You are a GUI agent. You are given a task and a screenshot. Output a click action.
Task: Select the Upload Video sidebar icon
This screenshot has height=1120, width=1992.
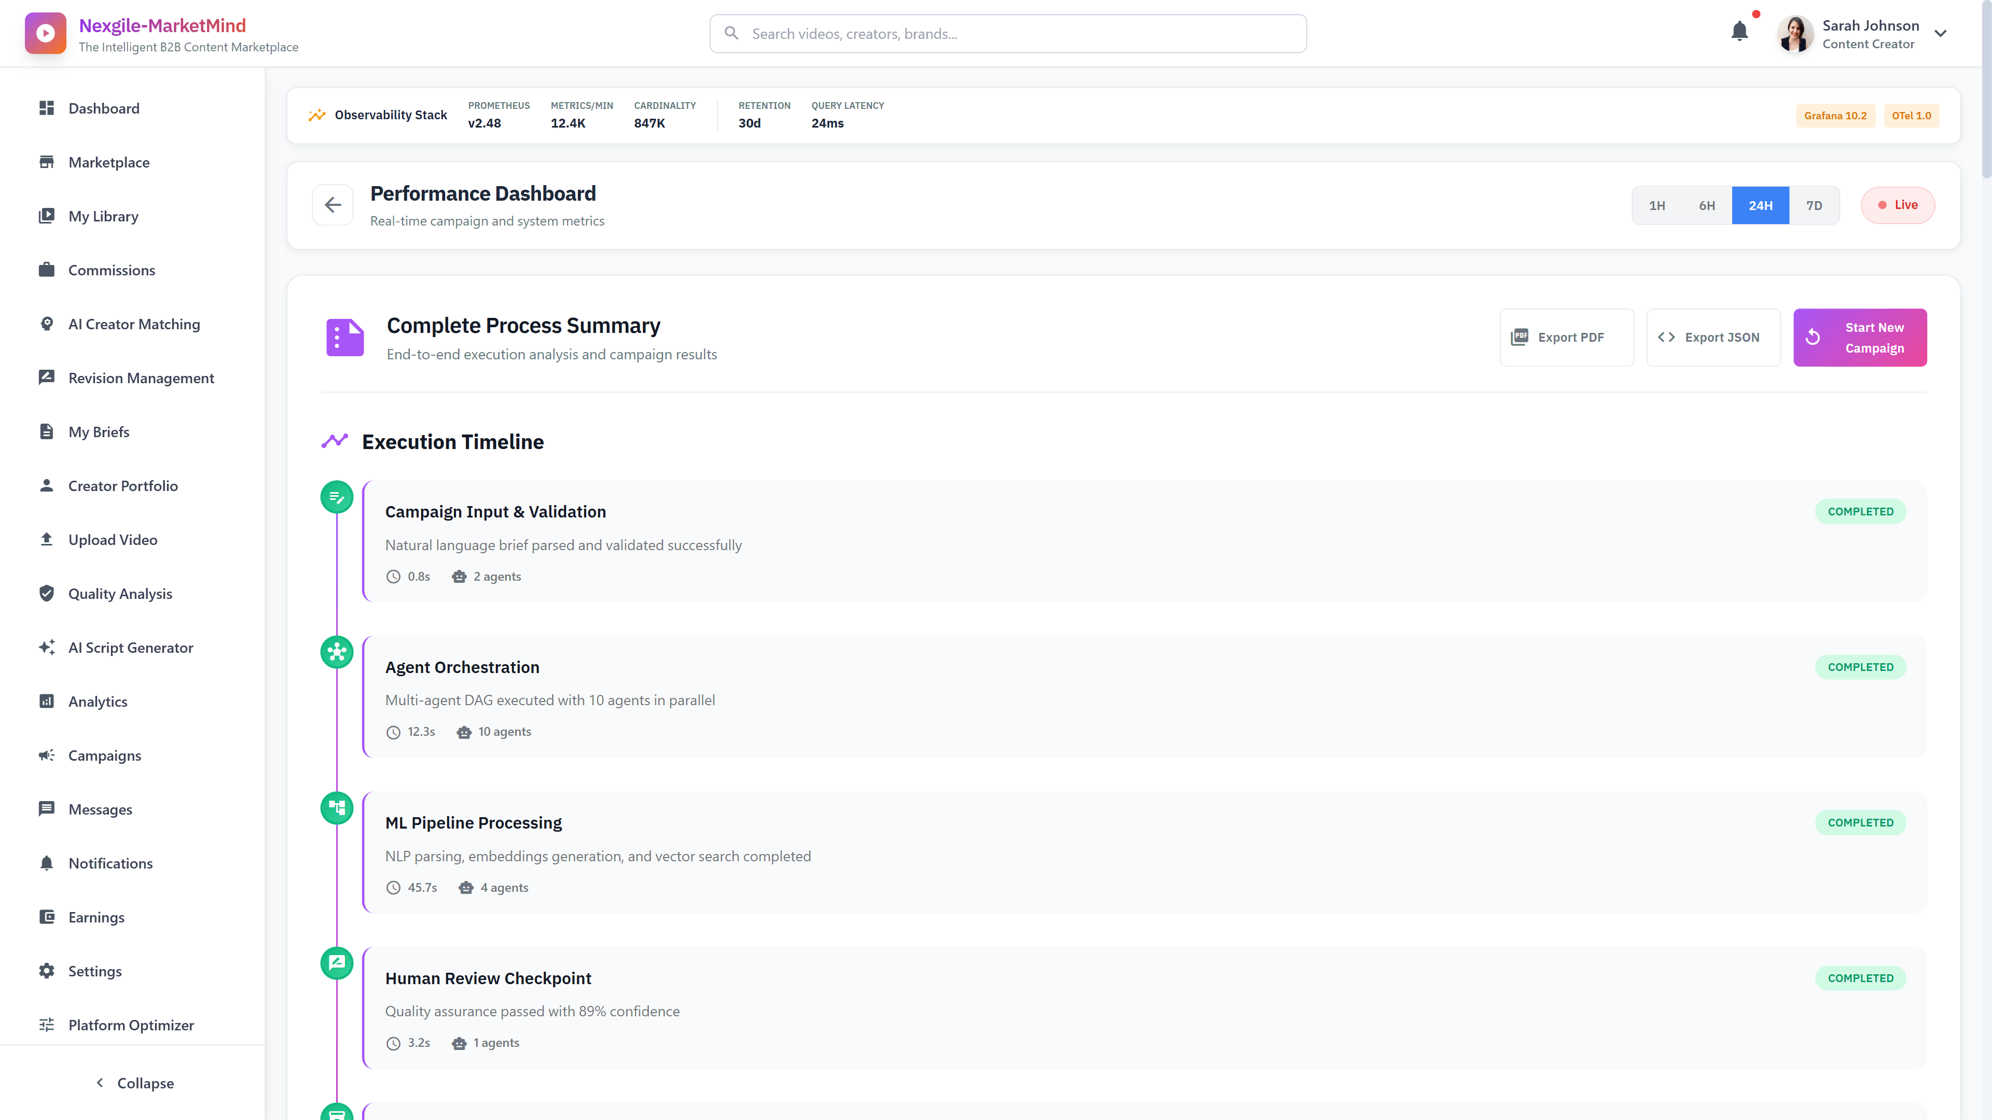pos(46,539)
